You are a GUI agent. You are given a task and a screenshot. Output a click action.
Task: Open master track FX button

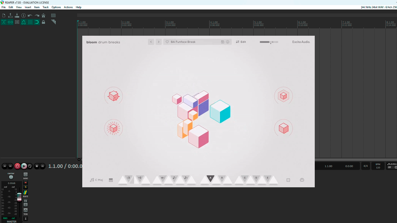click(26, 201)
